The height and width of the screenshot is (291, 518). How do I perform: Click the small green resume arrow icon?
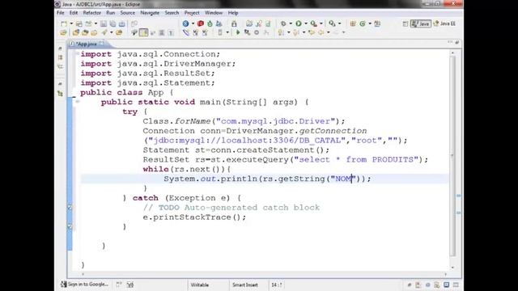[x=237, y=32]
